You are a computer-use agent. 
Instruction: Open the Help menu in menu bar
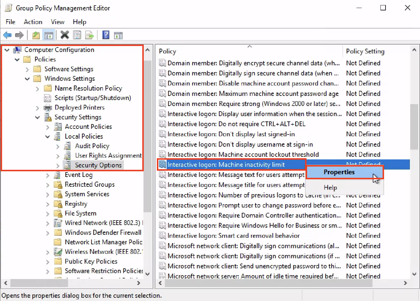80,22
